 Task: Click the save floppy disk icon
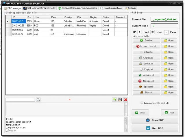(120, 100)
